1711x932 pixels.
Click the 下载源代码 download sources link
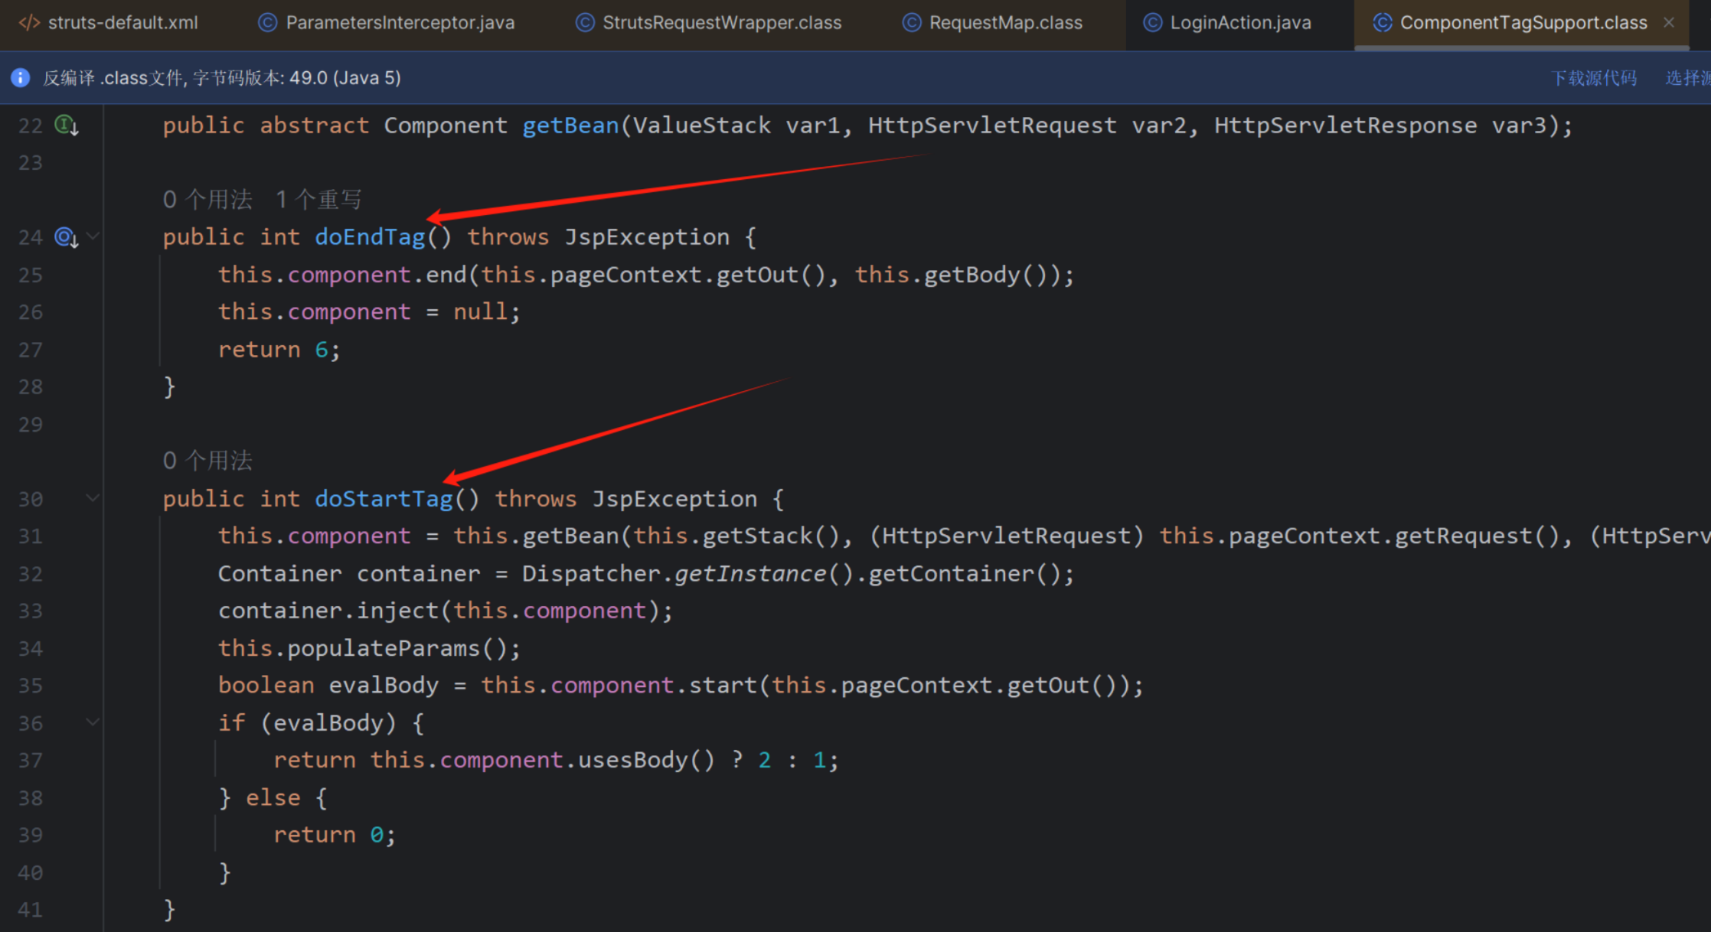click(1594, 78)
